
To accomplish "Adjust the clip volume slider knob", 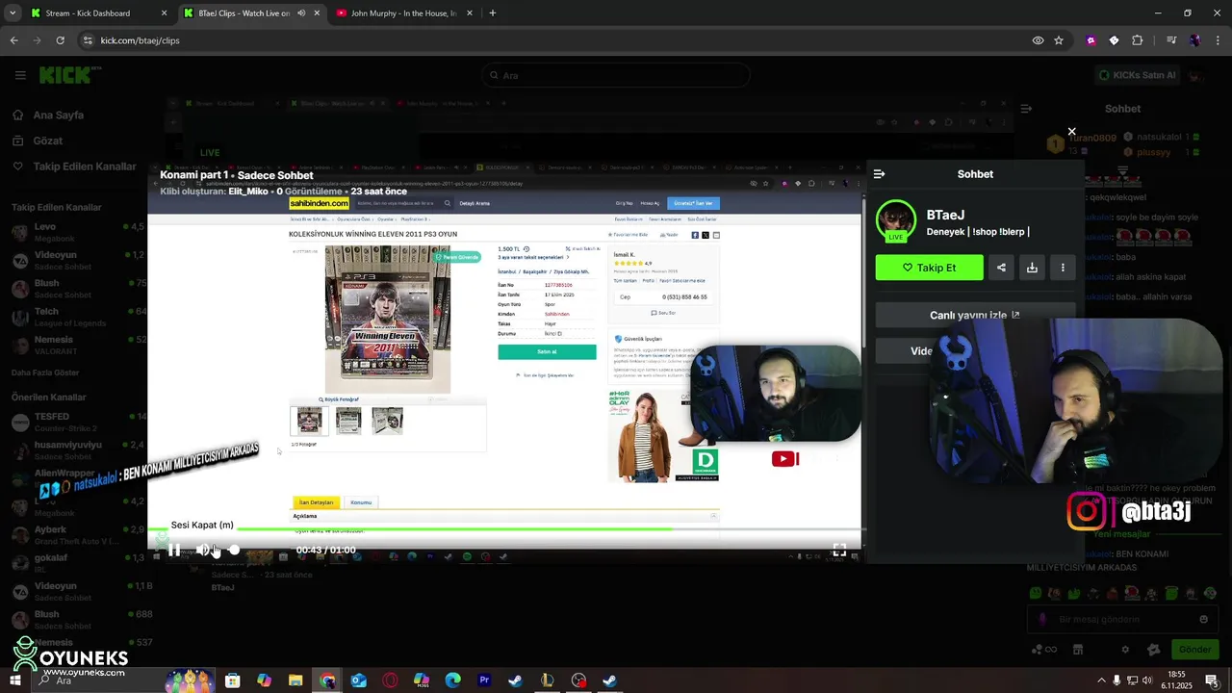I will click(x=234, y=550).
